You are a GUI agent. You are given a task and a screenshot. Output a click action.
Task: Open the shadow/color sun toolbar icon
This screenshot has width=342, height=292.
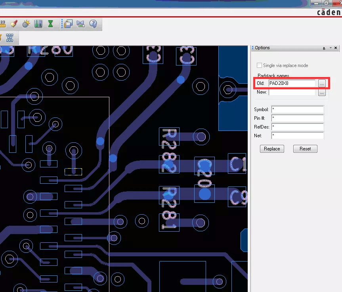[x=26, y=24]
